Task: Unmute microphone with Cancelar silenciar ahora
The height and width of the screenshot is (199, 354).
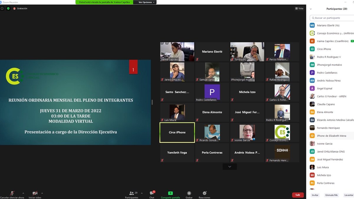Action: tap(12, 193)
